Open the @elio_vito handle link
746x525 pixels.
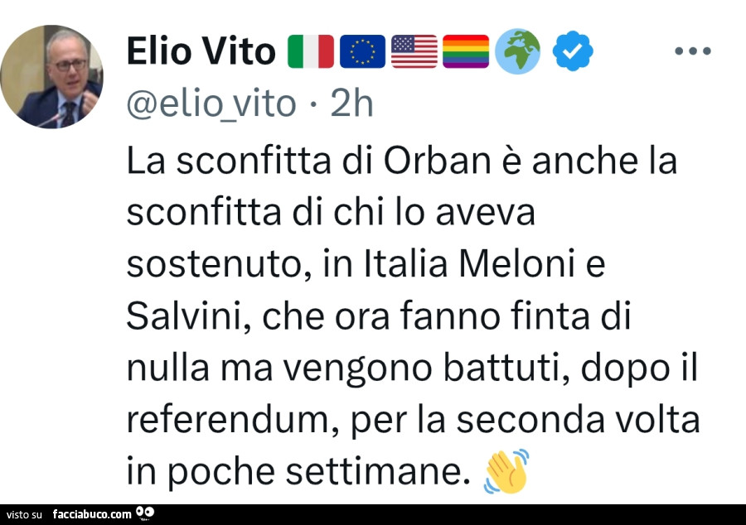(x=211, y=104)
